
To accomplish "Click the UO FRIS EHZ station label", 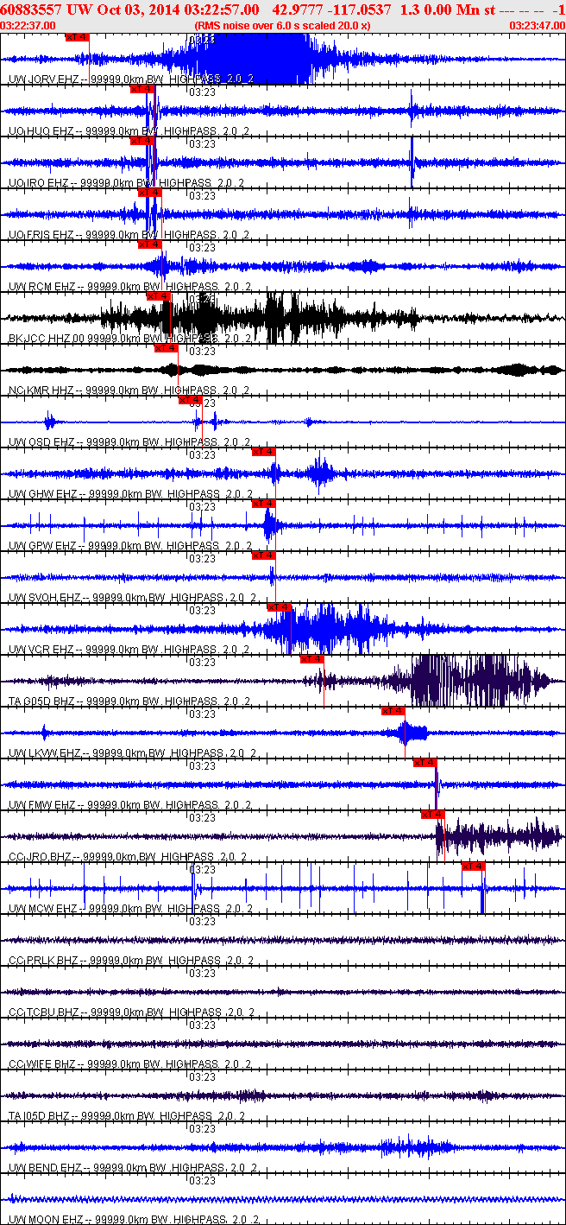I will (41, 234).
